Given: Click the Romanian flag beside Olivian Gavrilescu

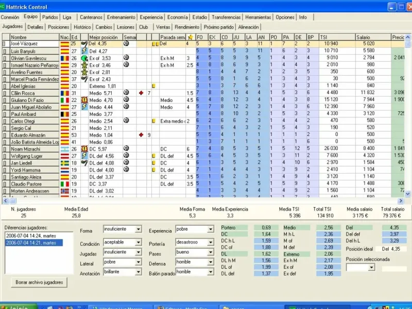Looking at the screenshot, I should (x=65, y=58).
